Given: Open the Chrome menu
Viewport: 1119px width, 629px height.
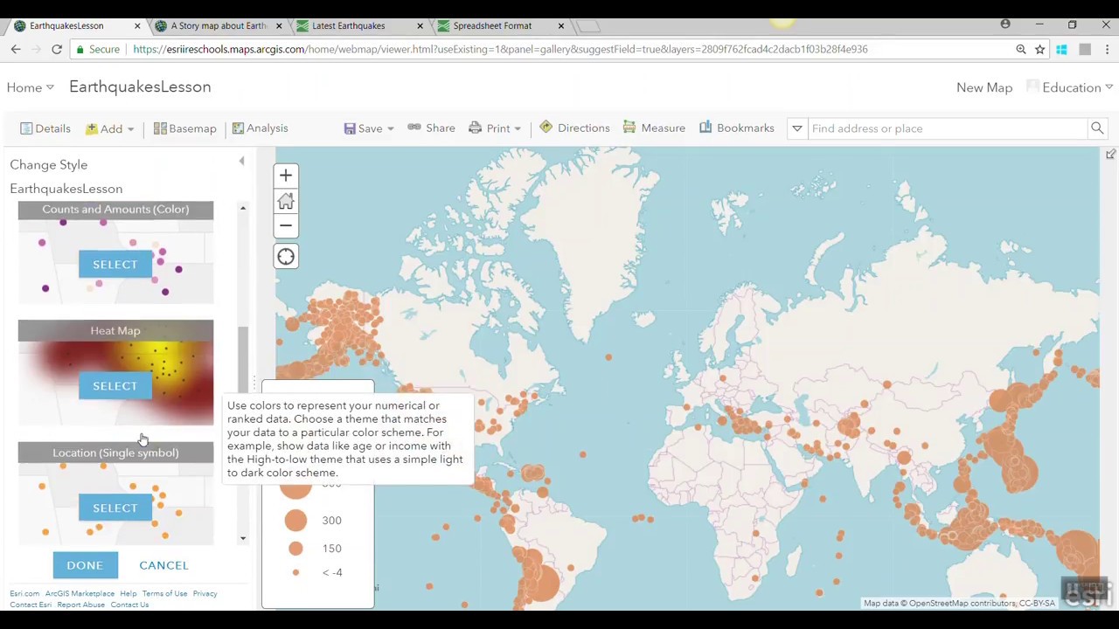Looking at the screenshot, I should pyautogui.click(x=1107, y=49).
